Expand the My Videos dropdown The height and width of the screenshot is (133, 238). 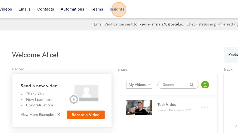pyautogui.click(x=139, y=85)
